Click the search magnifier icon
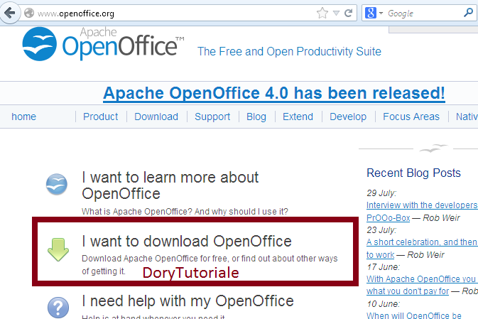 (x=468, y=13)
